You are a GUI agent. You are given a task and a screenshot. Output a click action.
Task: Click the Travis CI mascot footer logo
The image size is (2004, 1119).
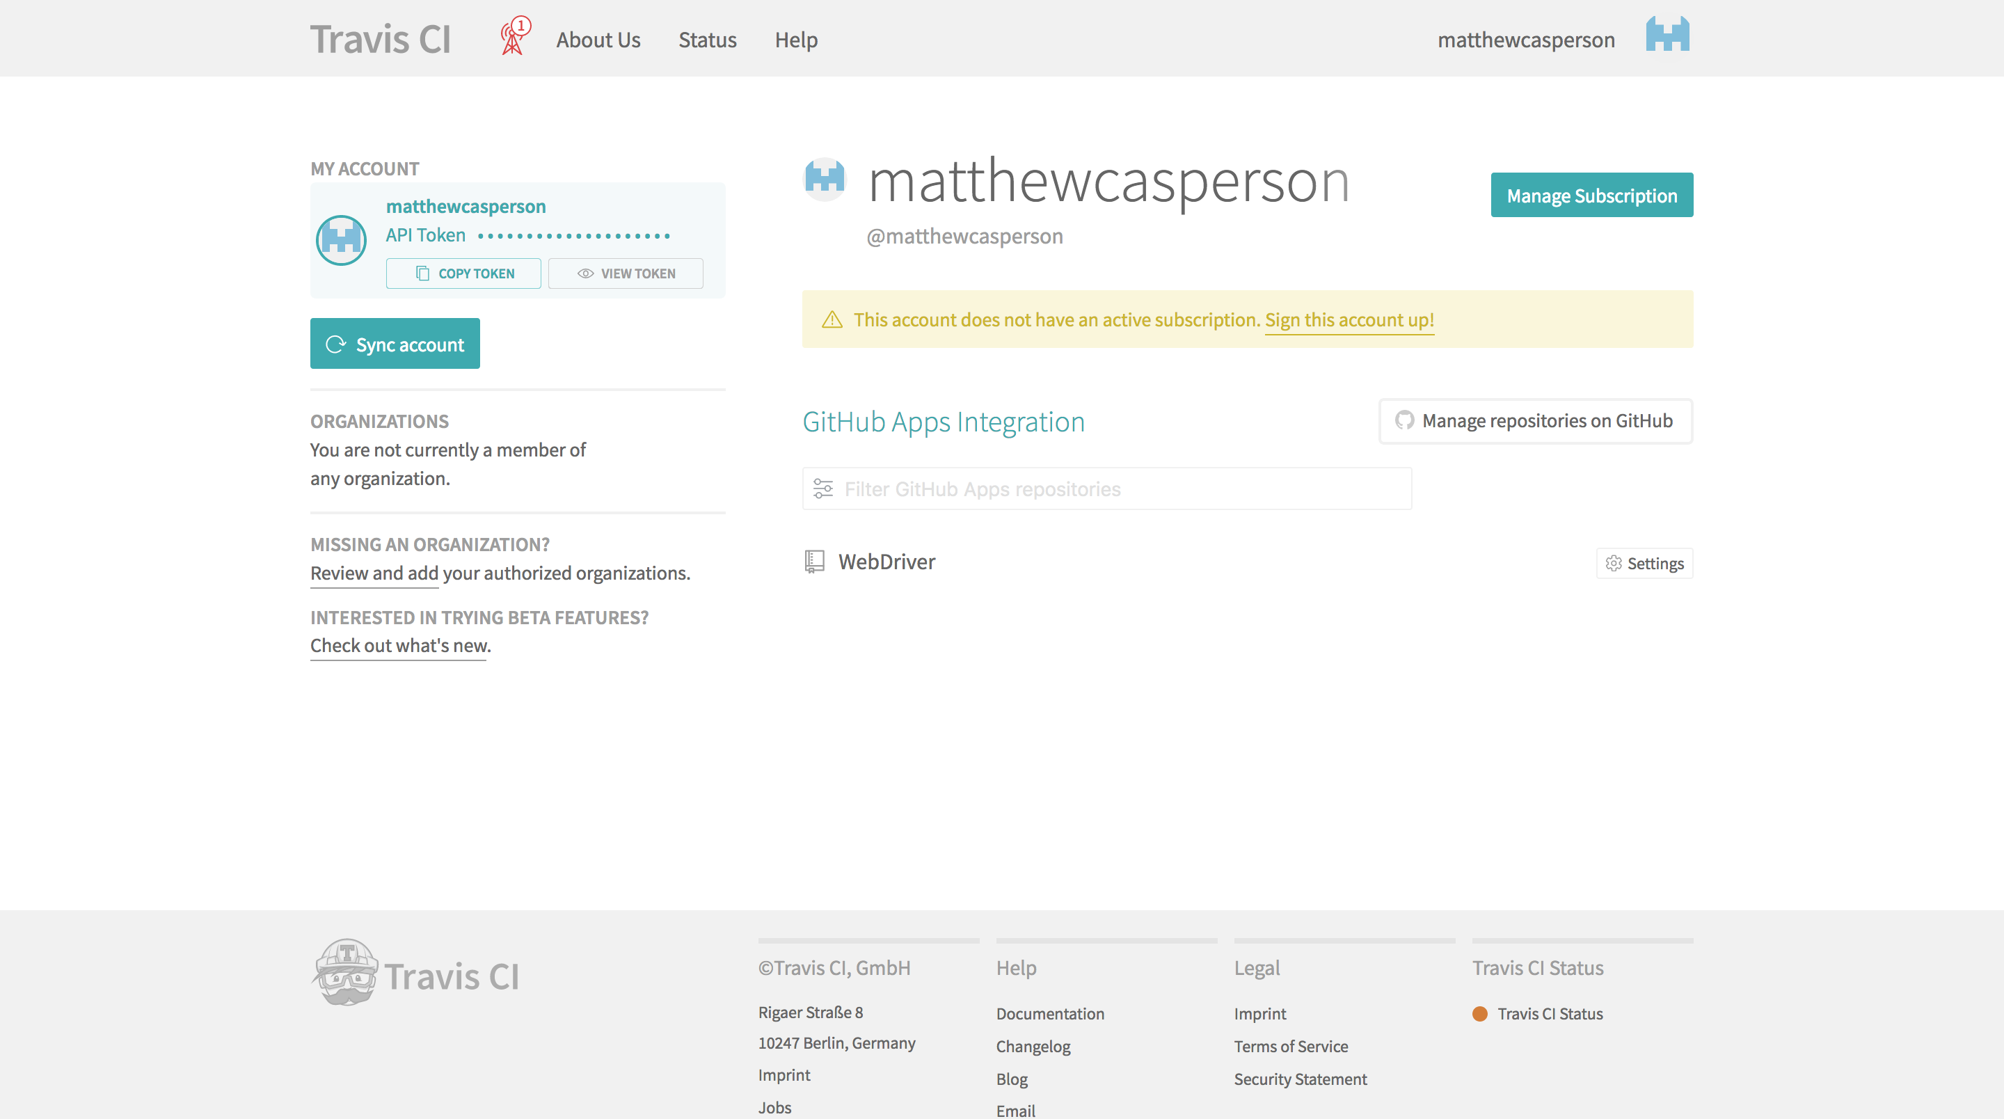pos(347,974)
